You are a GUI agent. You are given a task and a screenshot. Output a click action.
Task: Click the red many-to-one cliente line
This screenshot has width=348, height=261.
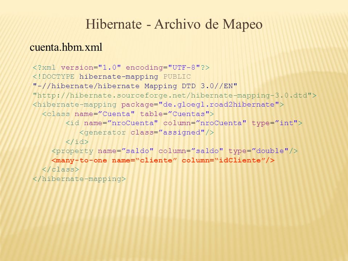[x=163, y=160]
